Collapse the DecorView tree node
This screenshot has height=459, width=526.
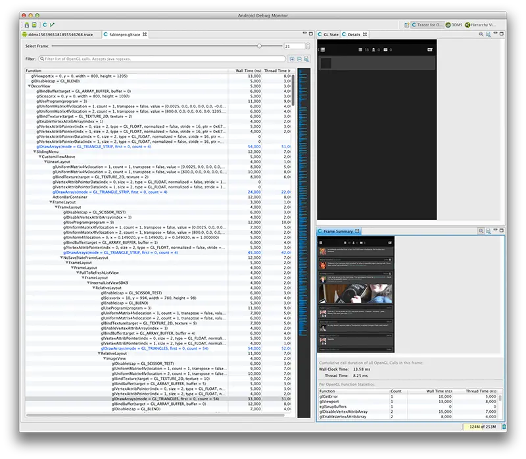tap(30, 86)
